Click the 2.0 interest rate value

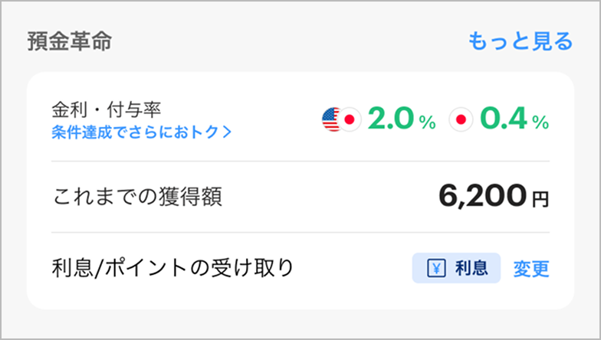(x=391, y=119)
